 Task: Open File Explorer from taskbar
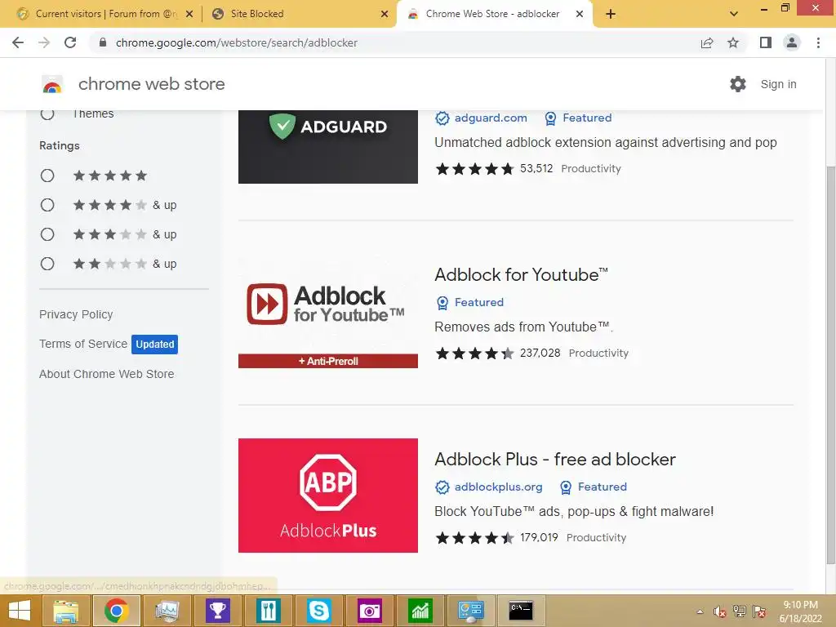65,611
